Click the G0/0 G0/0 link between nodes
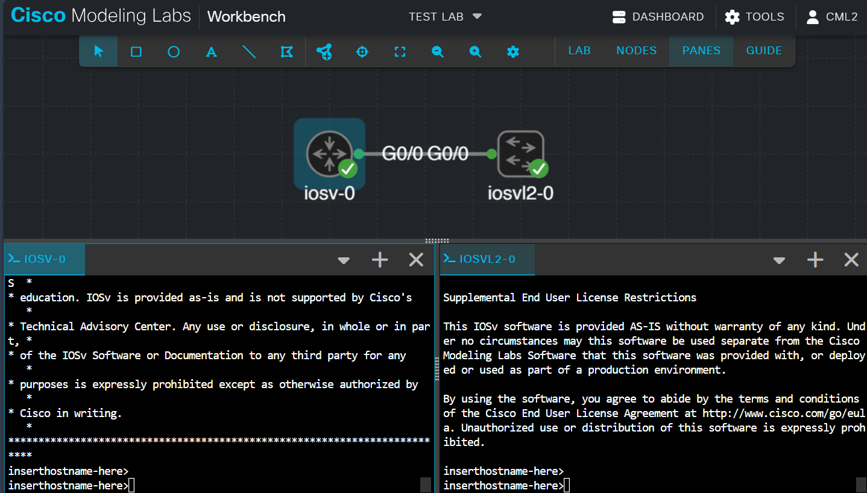 (x=425, y=154)
